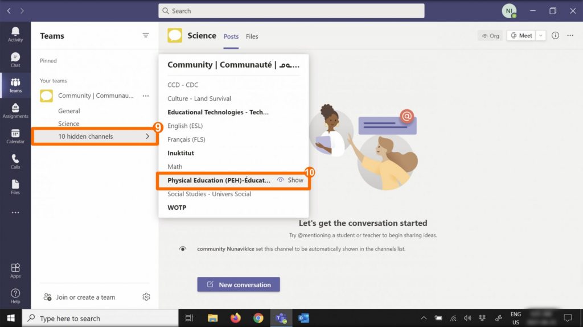Select CCD - CDC hidden channel

[x=183, y=85]
